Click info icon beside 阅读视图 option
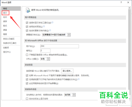 (x=79, y=79)
